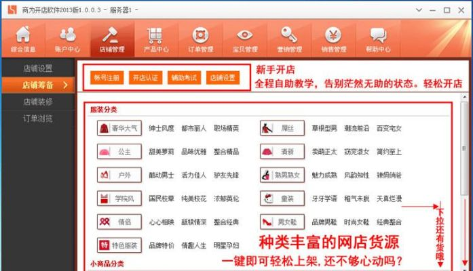Choose the 情侣 clothing category
This screenshot has height=271, width=473.
119,222
